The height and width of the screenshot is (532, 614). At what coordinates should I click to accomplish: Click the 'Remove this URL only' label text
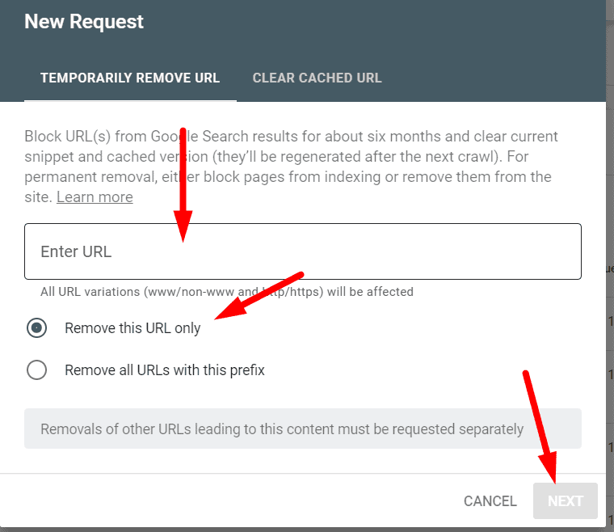pyautogui.click(x=132, y=328)
